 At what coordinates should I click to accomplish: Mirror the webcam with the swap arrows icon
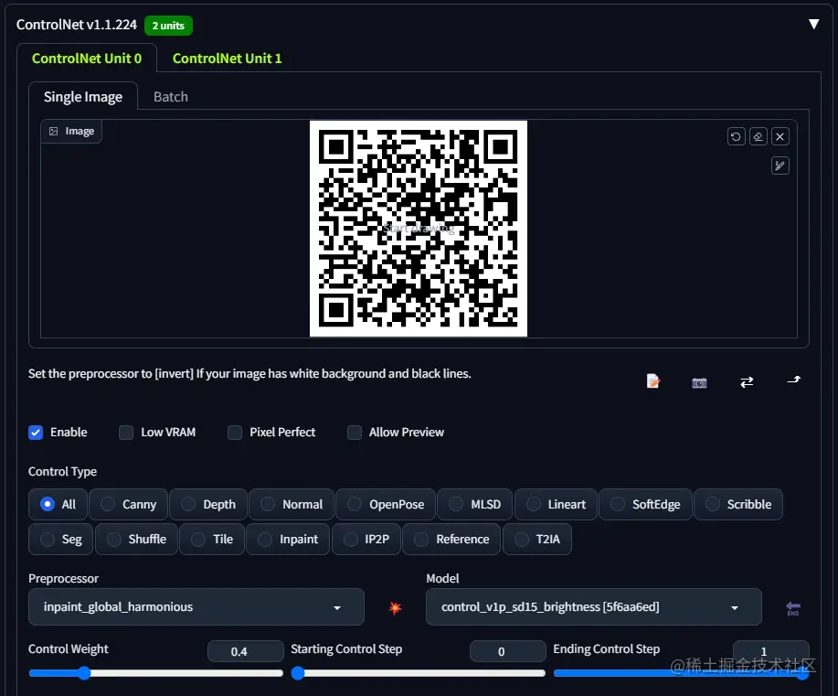tap(747, 382)
